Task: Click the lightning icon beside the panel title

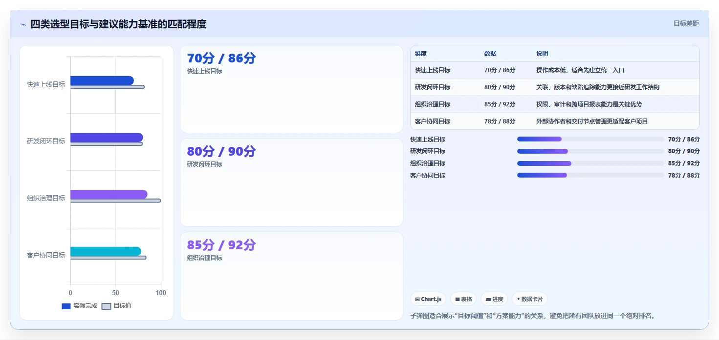Action: pos(23,24)
